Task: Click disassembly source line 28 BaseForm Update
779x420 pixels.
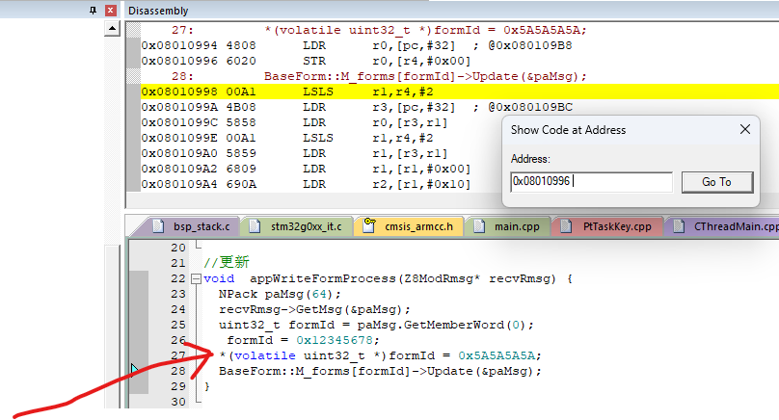Action: (425, 76)
